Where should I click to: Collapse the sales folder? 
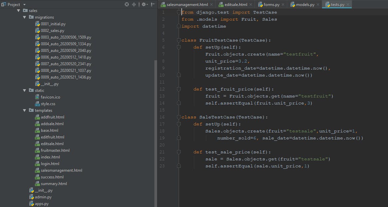[19, 11]
